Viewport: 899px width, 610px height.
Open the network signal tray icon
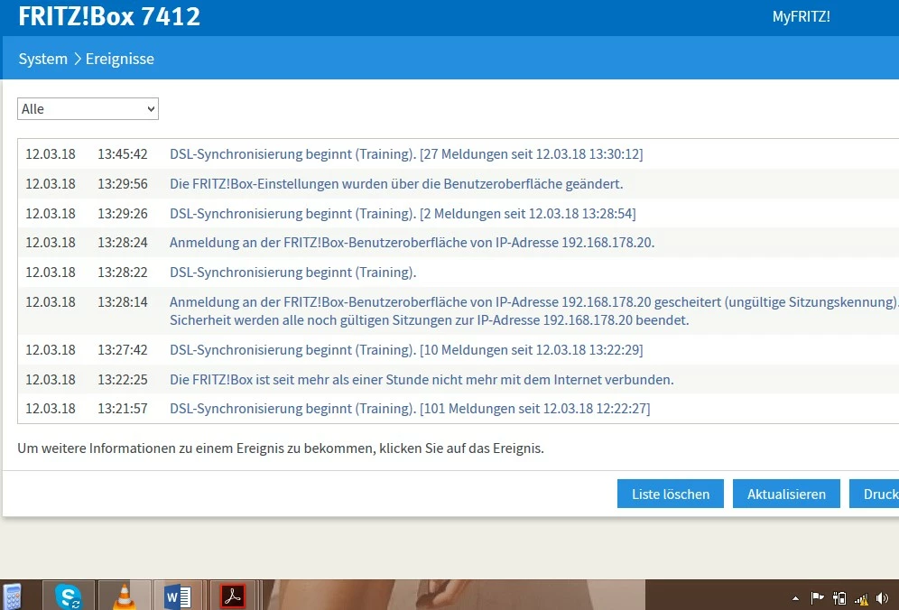tap(861, 600)
